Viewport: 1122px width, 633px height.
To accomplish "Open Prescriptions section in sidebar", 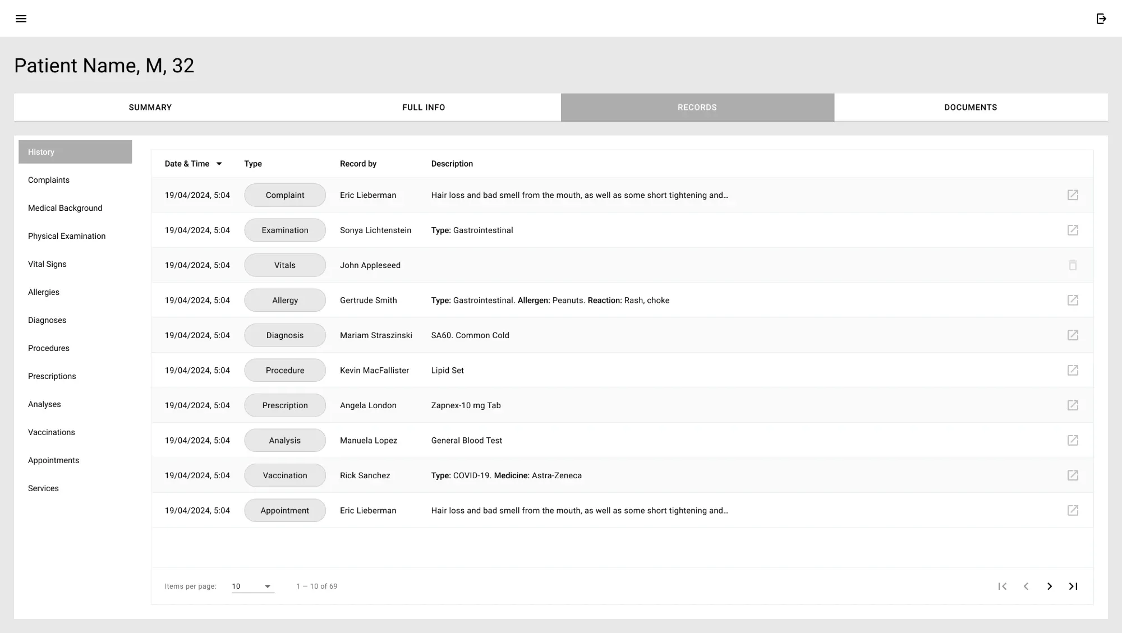I will [75, 376].
